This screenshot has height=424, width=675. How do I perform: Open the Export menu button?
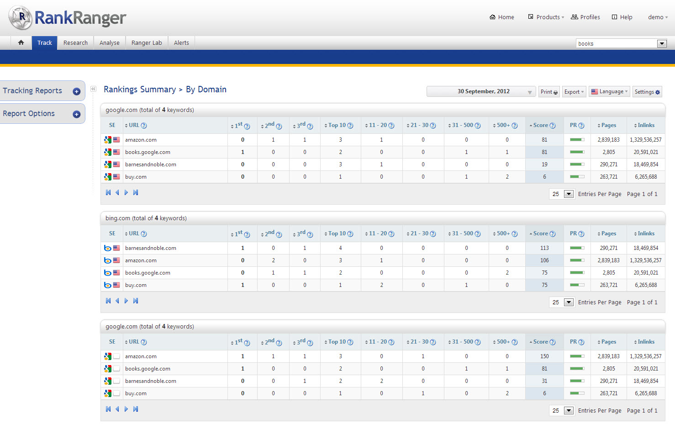pyautogui.click(x=574, y=92)
